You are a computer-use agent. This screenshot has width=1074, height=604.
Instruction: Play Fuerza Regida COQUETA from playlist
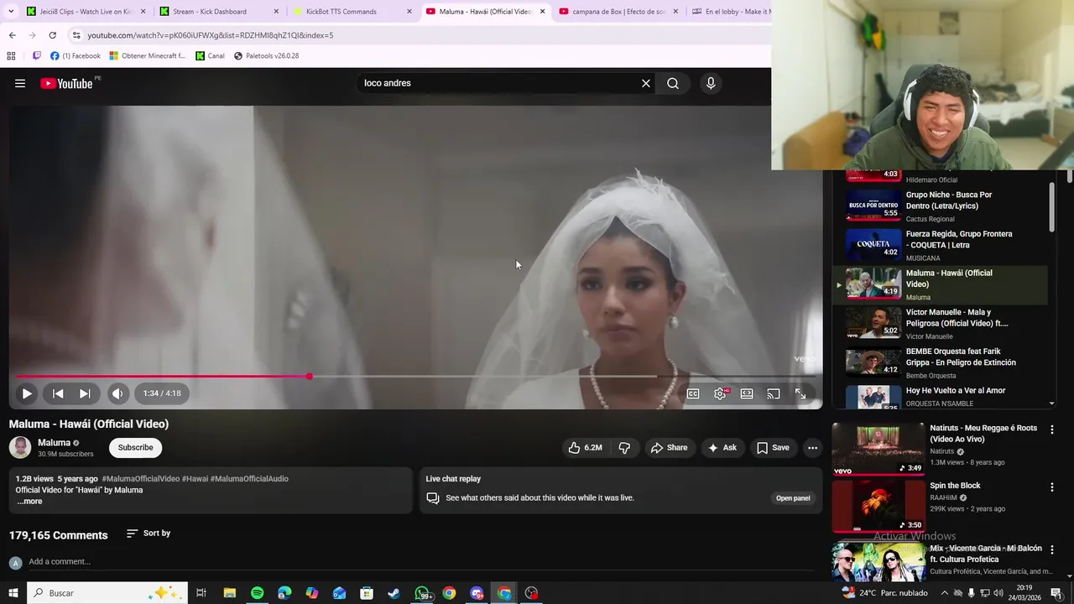940,245
